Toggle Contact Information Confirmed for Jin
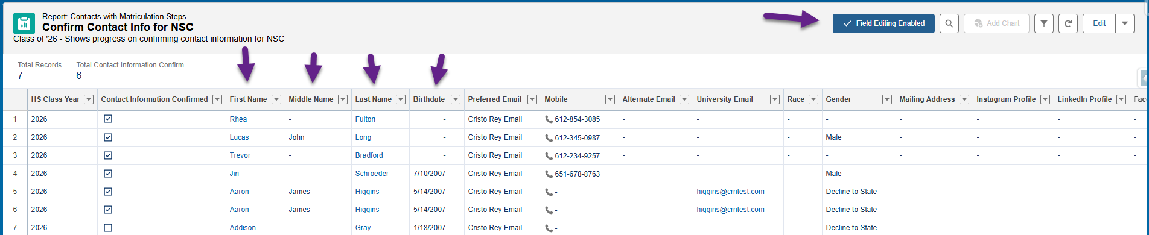Viewport: 1149px width, 235px height. click(108, 174)
